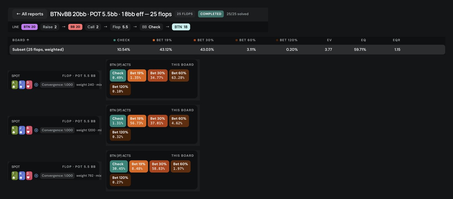Sort by the EQR column header

pyautogui.click(x=396, y=40)
